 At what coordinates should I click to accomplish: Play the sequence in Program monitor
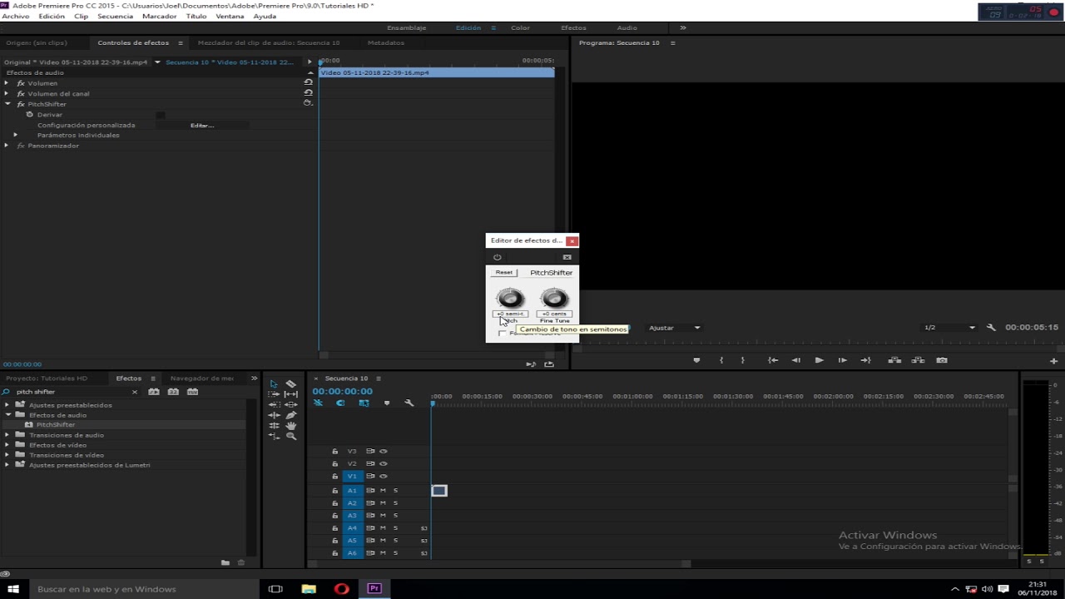[x=819, y=360]
